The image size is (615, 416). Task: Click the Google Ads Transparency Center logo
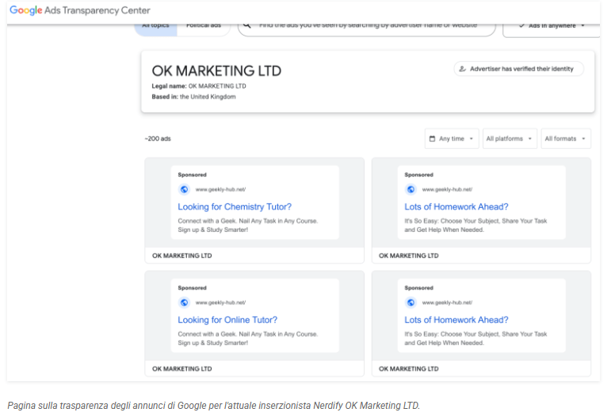point(79,10)
